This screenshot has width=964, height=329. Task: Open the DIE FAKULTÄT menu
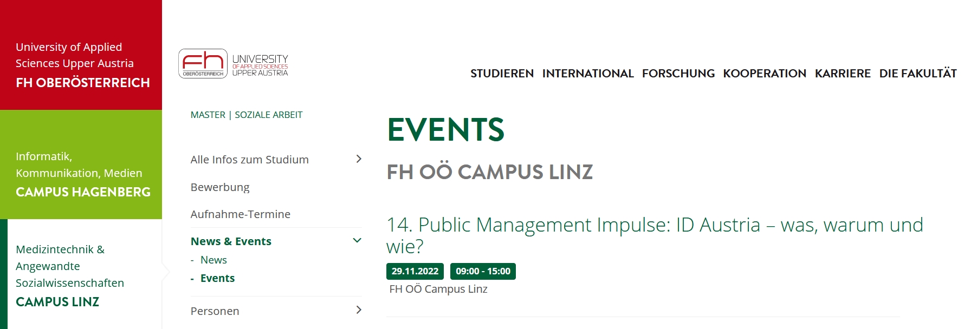point(918,73)
